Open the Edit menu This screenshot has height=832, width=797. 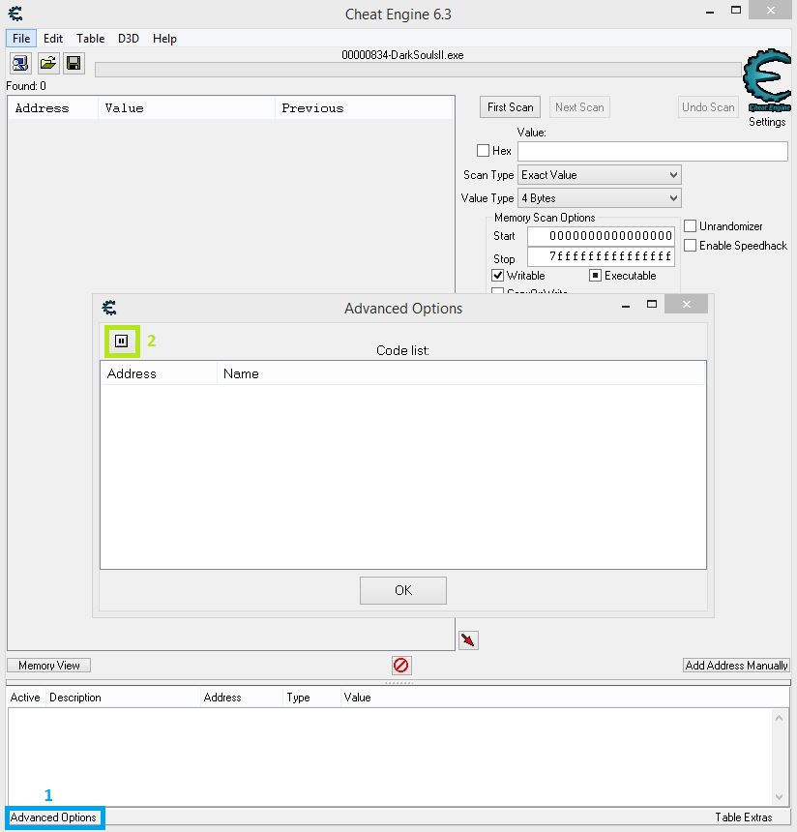pyautogui.click(x=53, y=38)
